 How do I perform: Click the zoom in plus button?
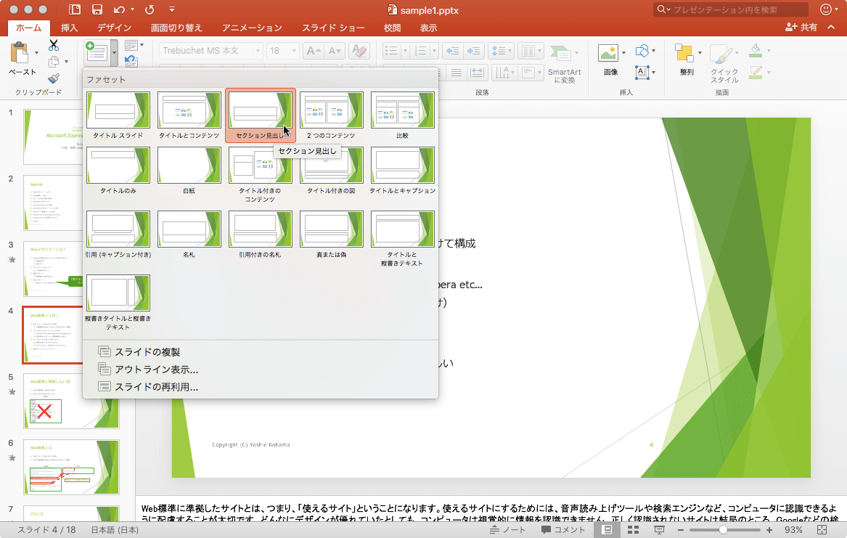click(769, 530)
